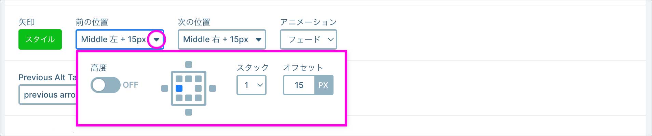Select the bottom-center position inside the grid
This screenshot has height=136, width=652.
tap(188, 98)
